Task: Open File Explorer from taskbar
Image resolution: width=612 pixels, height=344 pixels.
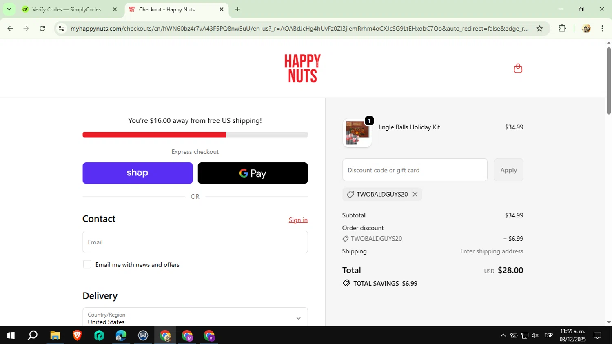Action: (x=55, y=335)
